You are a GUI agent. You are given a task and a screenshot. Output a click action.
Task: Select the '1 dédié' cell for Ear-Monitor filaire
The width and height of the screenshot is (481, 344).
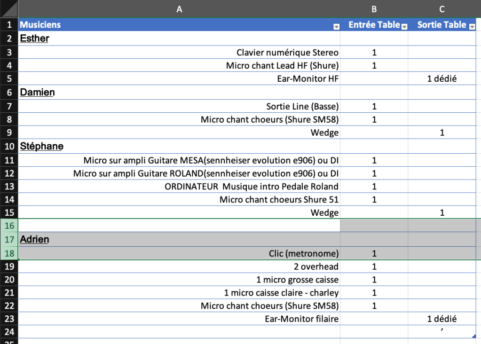442,319
